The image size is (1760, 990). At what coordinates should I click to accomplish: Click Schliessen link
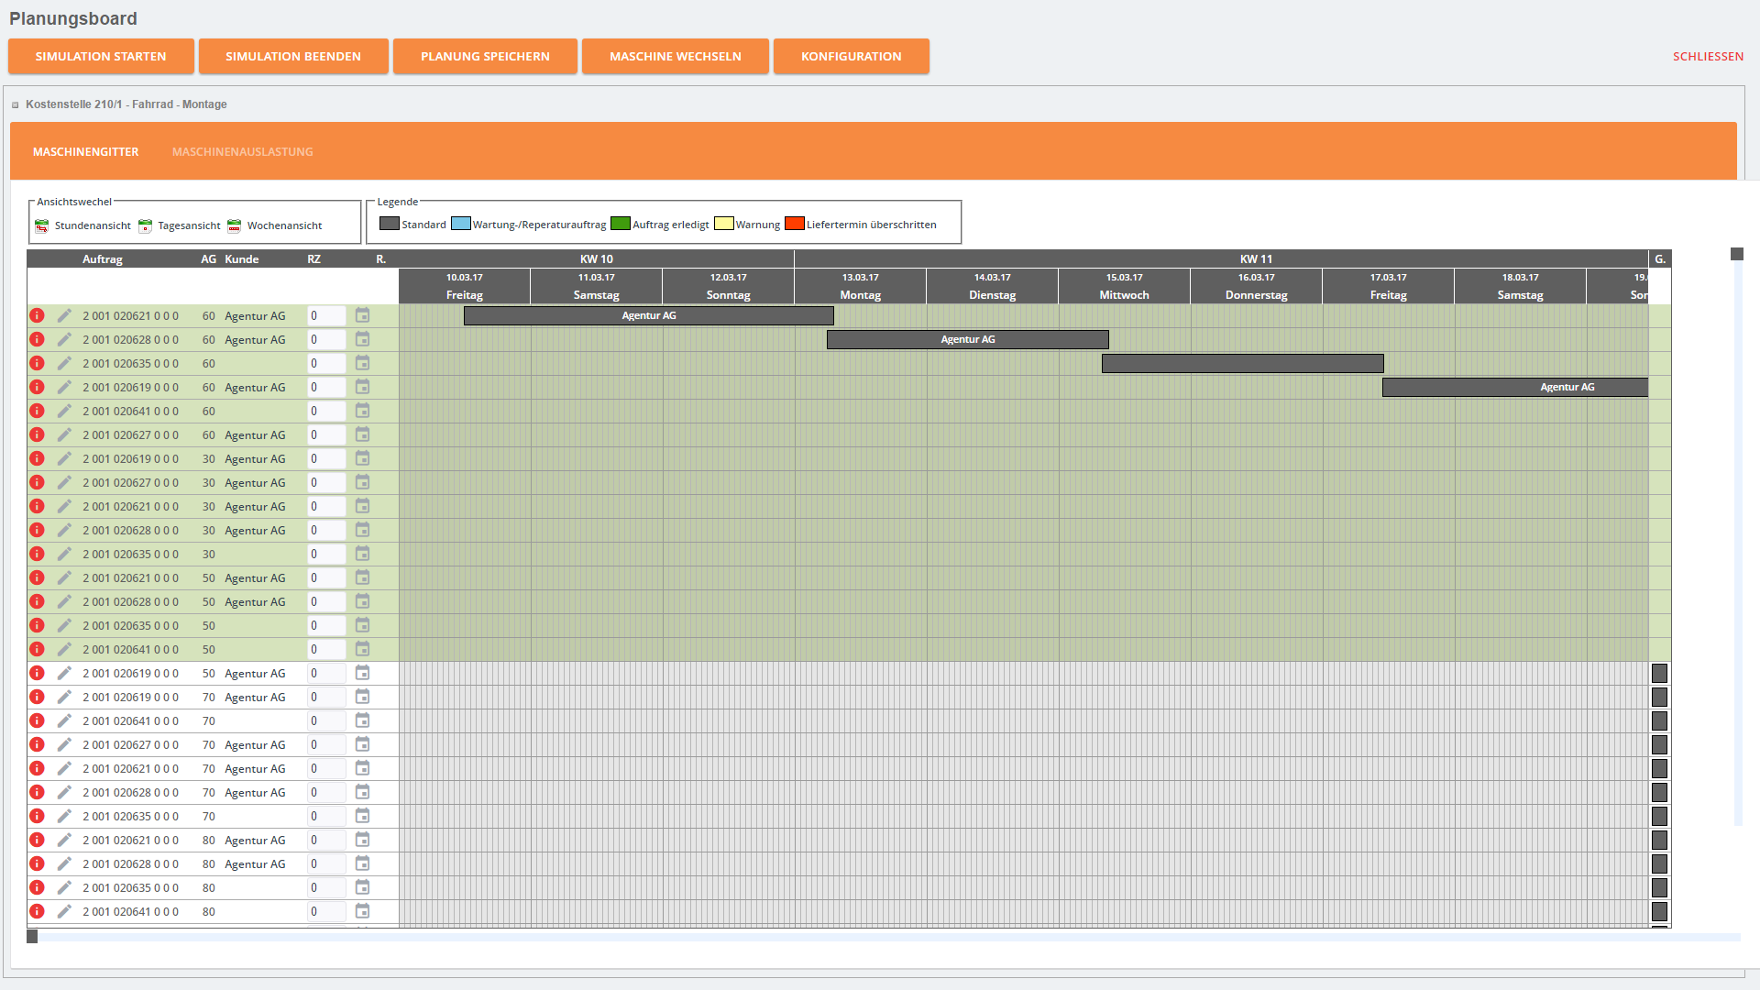(1708, 56)
